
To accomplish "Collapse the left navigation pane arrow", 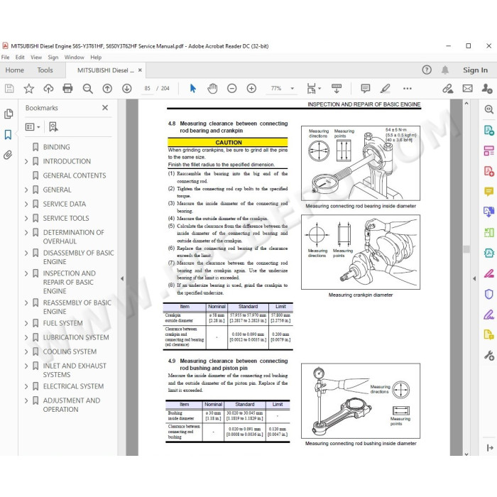I will (122, 278).
